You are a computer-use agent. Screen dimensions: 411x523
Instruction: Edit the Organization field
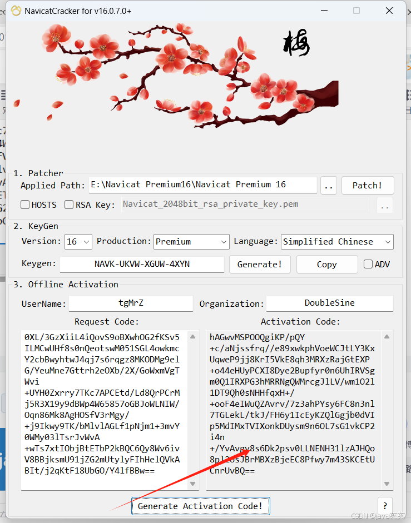click(x=330, y=303)
